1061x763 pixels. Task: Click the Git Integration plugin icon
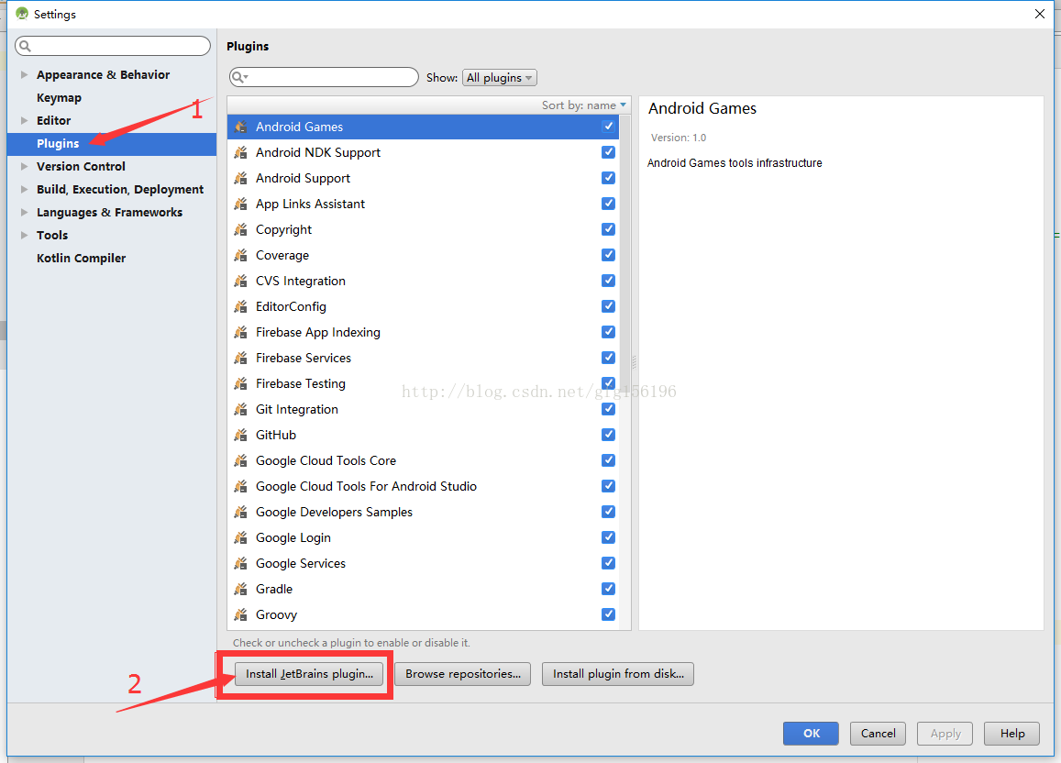click(240, 409)
